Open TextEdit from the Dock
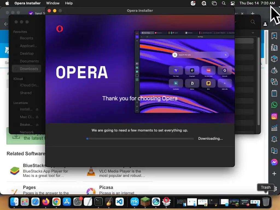Screen dimensions: 280x210 88,202
